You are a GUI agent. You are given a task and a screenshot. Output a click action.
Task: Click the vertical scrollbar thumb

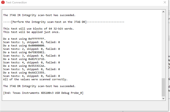point(163,87)
